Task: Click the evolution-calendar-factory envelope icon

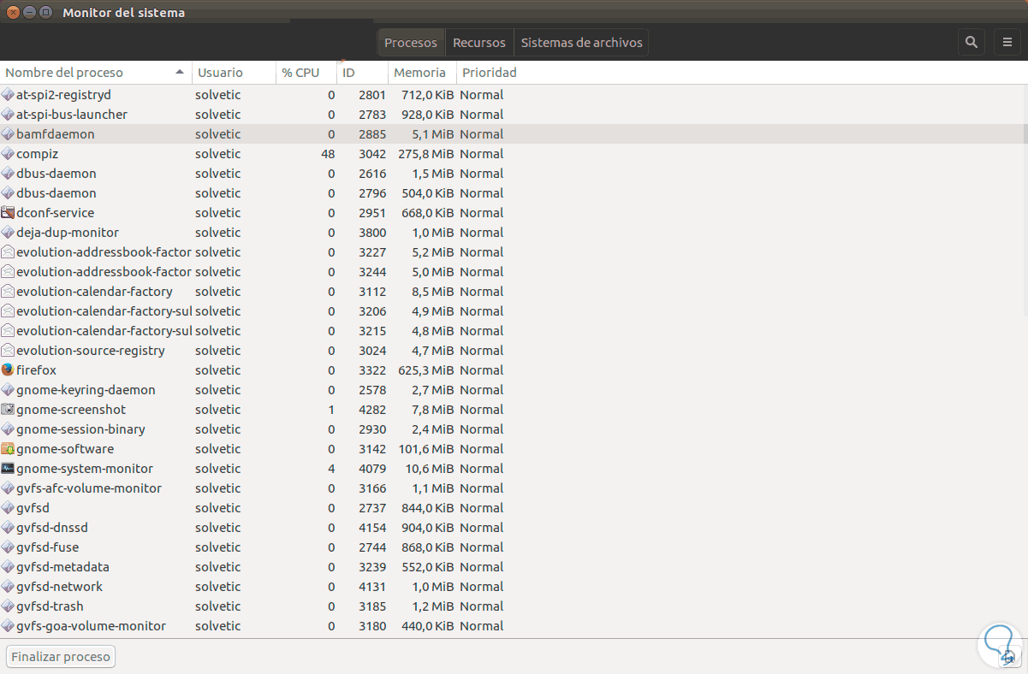Action: [x=8, y=292]
